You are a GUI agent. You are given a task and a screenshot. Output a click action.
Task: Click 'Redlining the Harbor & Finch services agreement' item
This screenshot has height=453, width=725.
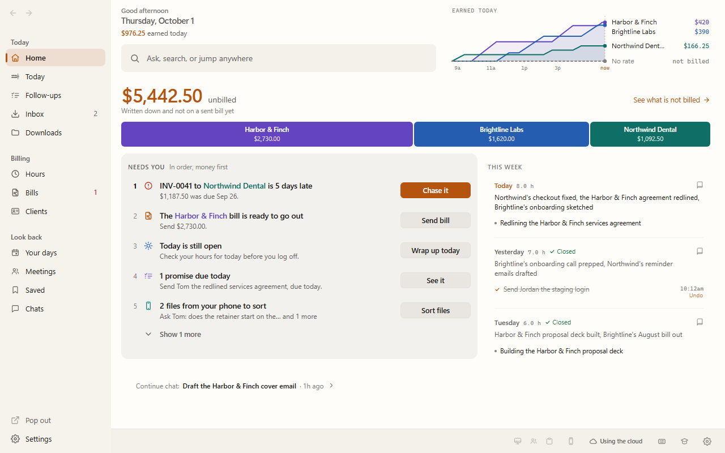tap(570, 223)
